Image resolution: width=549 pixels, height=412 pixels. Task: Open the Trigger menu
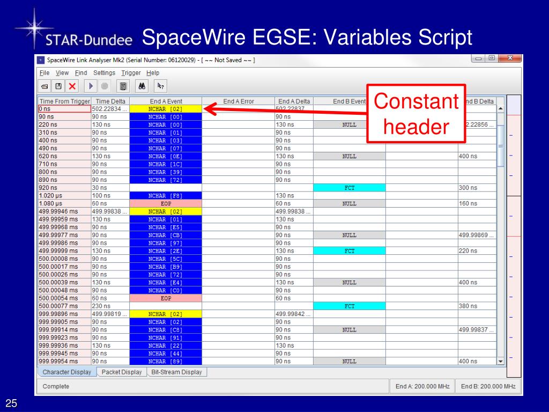tap(131, 73)
